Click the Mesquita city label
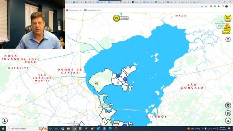The image size is (233, 131). (19, 68)
